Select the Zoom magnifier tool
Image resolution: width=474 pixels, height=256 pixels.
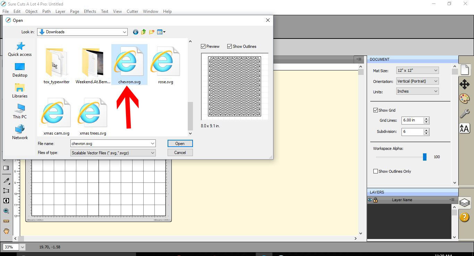pyautogui.click(x=6, y=211)
